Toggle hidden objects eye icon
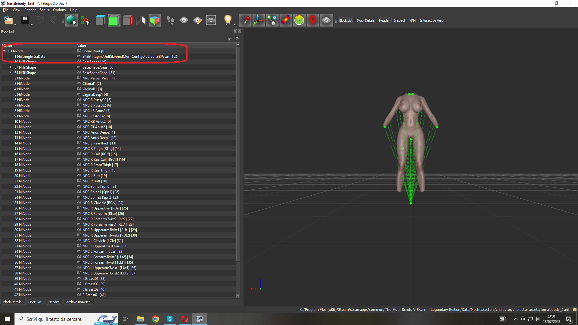The width and height of the screenshot is (578, 325). point(326,20)
